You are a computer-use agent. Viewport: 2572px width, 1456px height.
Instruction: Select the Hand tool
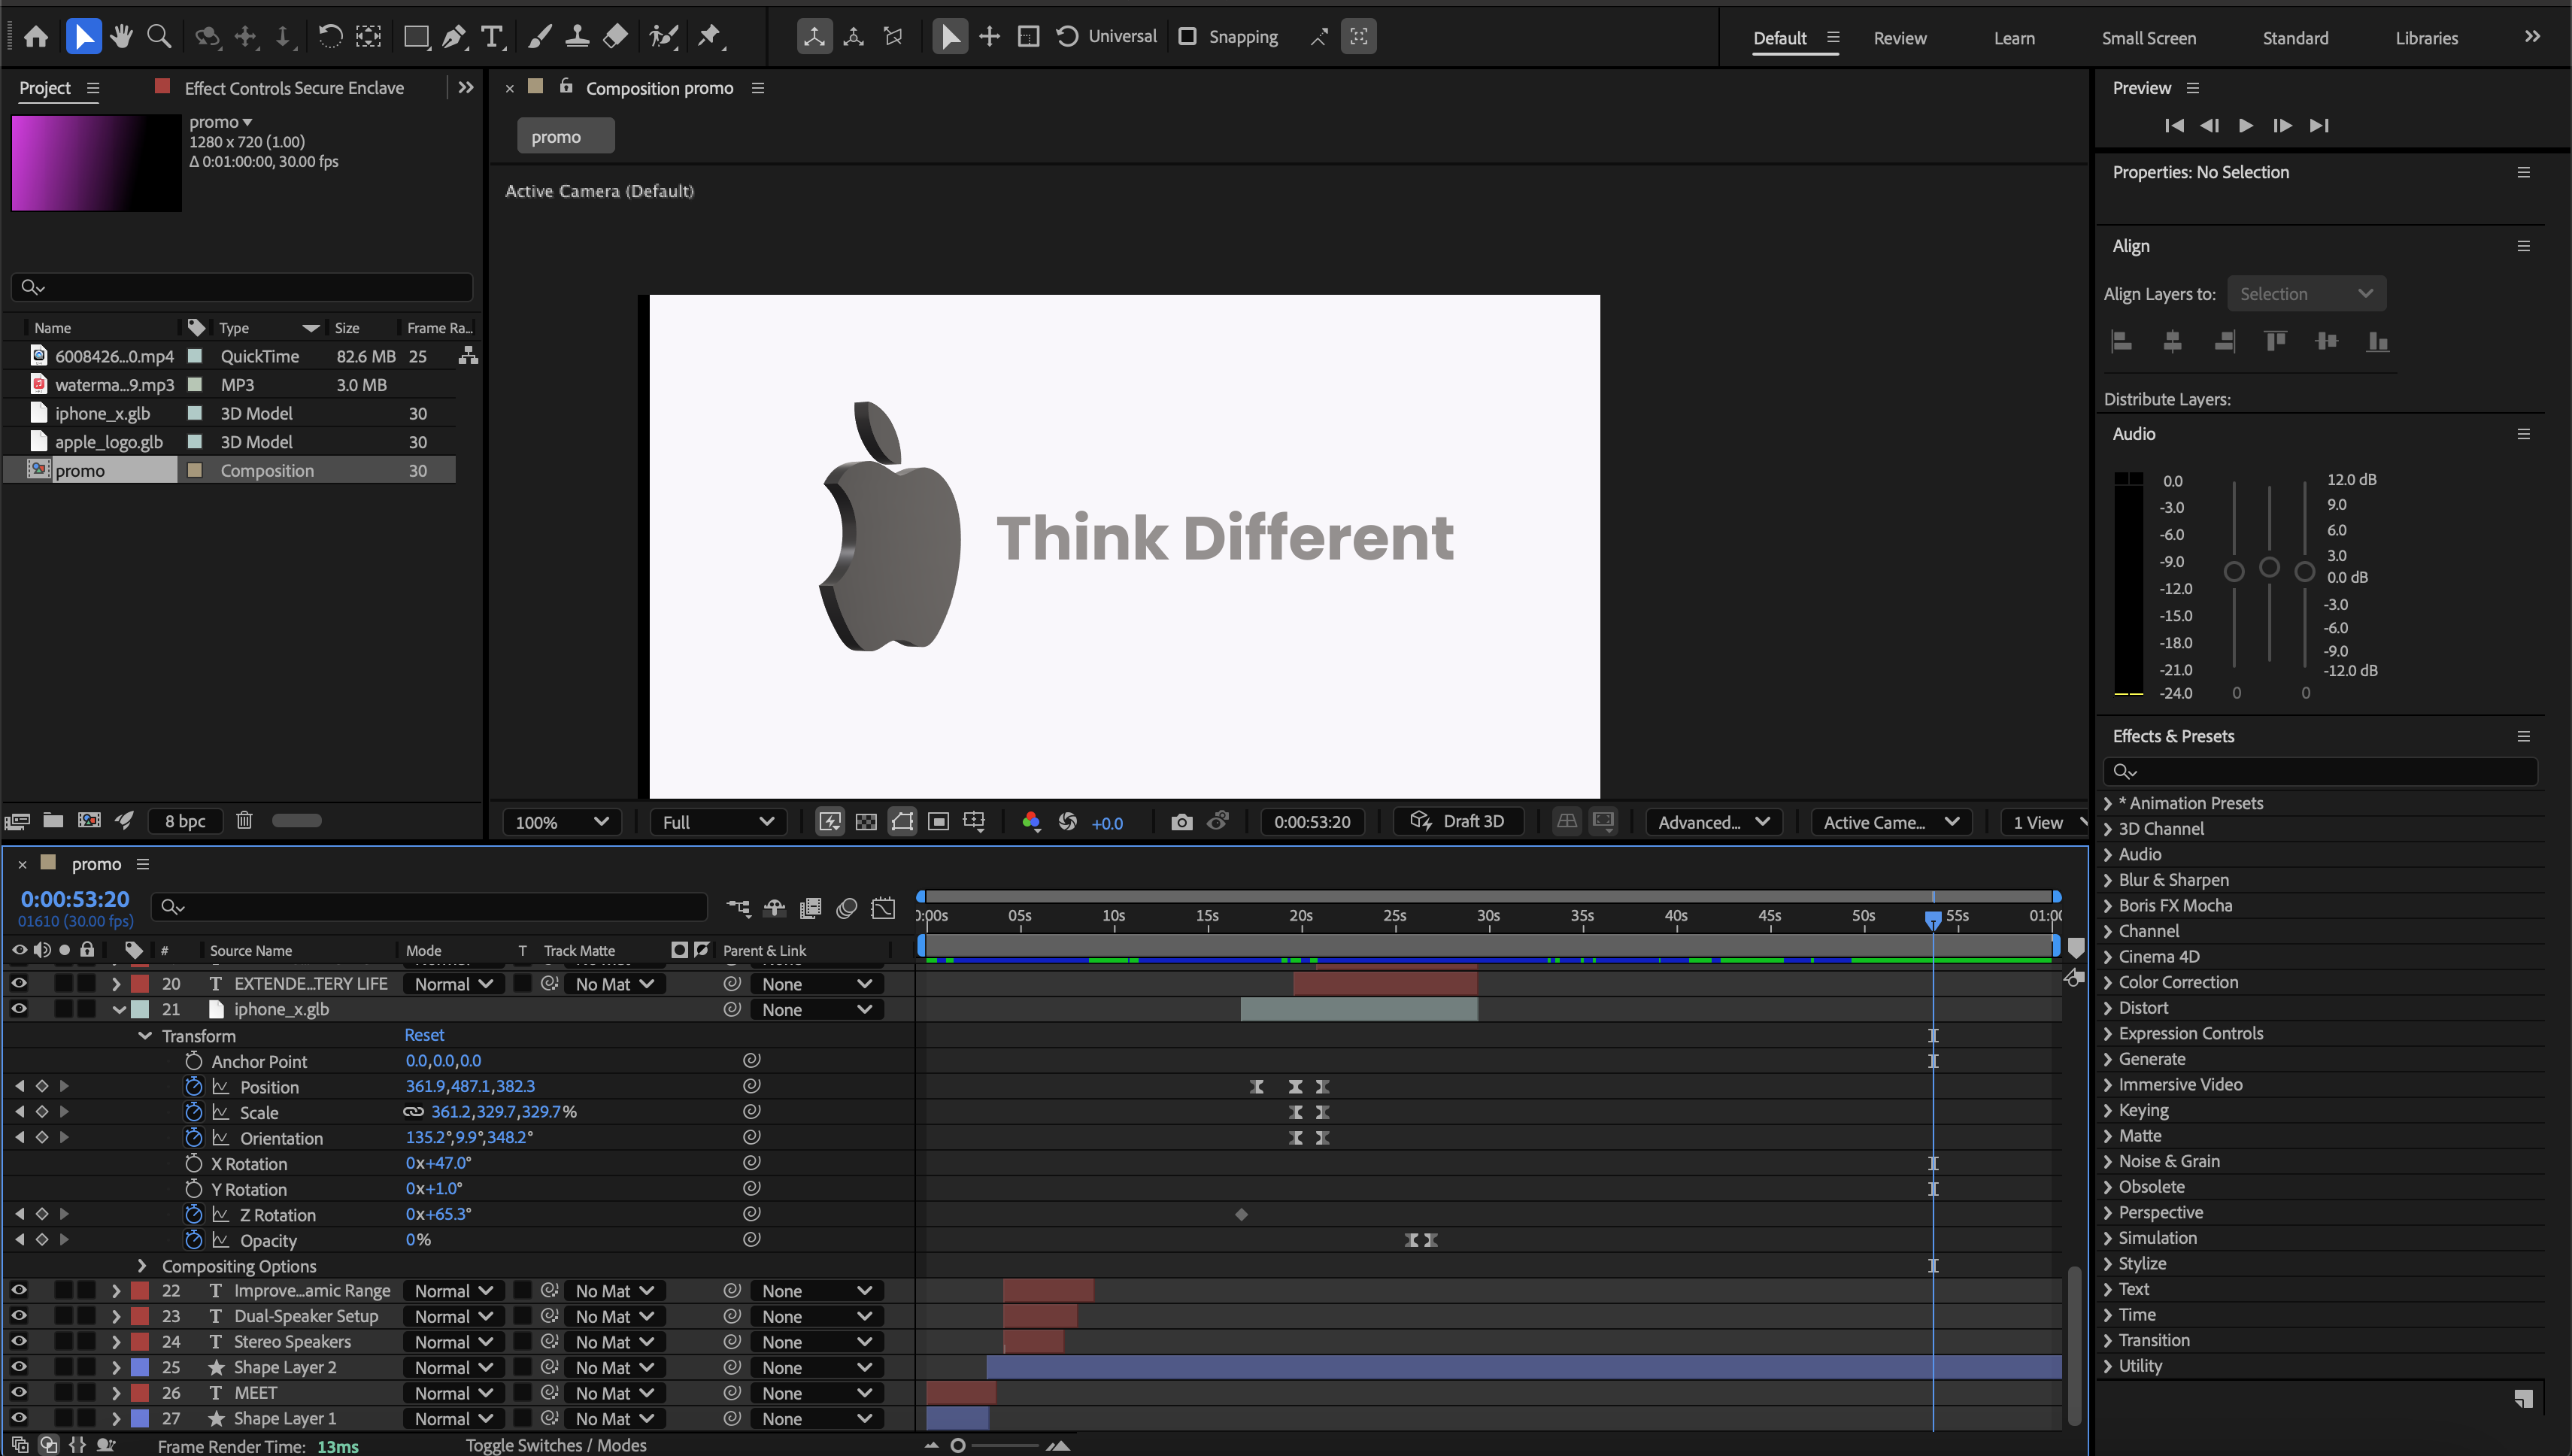(122, 37)
